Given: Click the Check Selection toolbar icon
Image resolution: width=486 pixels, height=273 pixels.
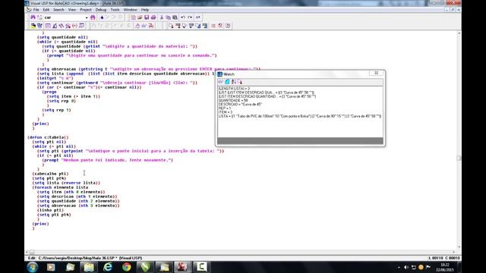Looking at the screenshot, I should point(191,26).
